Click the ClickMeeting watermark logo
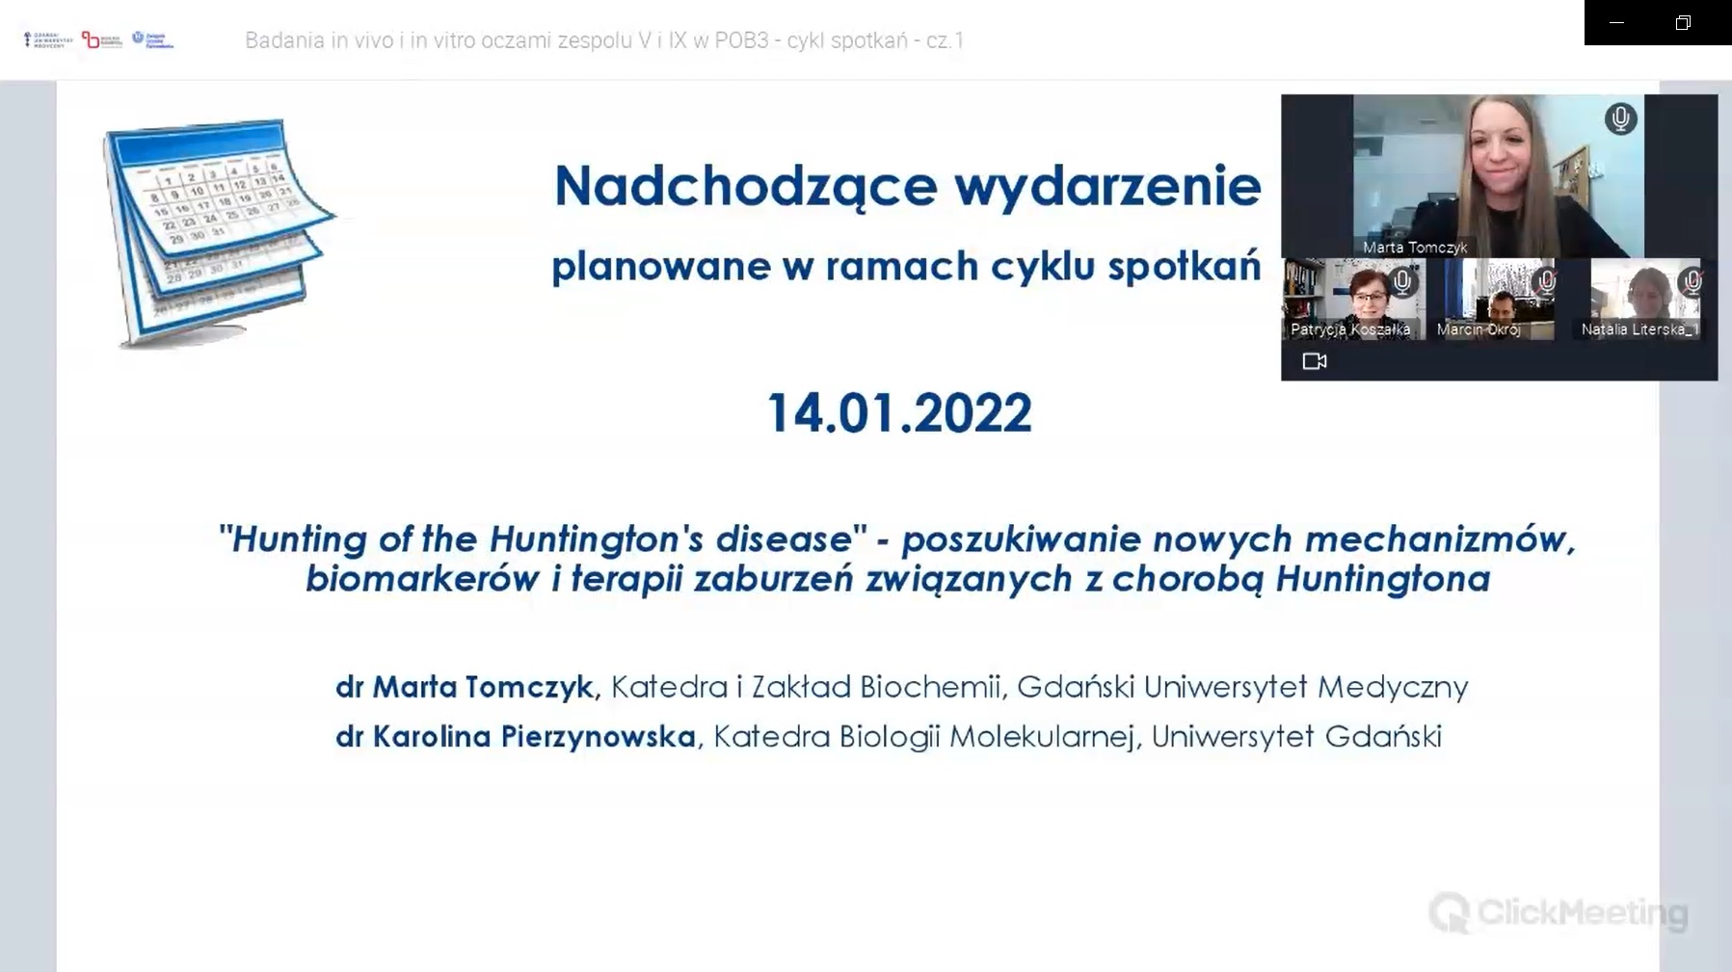Image resolution: width=1732 pixels, height=972 pixels. coord(1559,911)
